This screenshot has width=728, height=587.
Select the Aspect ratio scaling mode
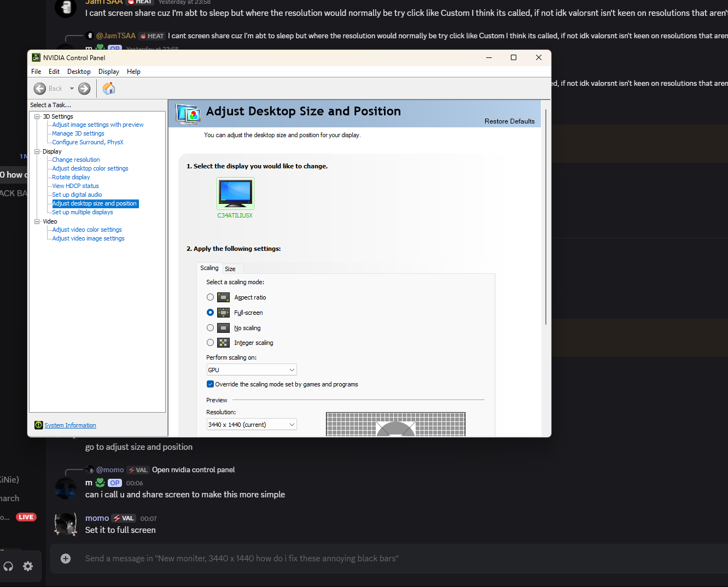210,297
